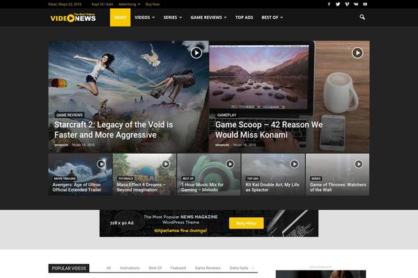Click the Buy Now button in ad banner
This screenshot has height=278, width=418.
(x=247, y=223)
